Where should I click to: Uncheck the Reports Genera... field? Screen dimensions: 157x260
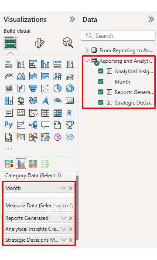pos(101,92)
